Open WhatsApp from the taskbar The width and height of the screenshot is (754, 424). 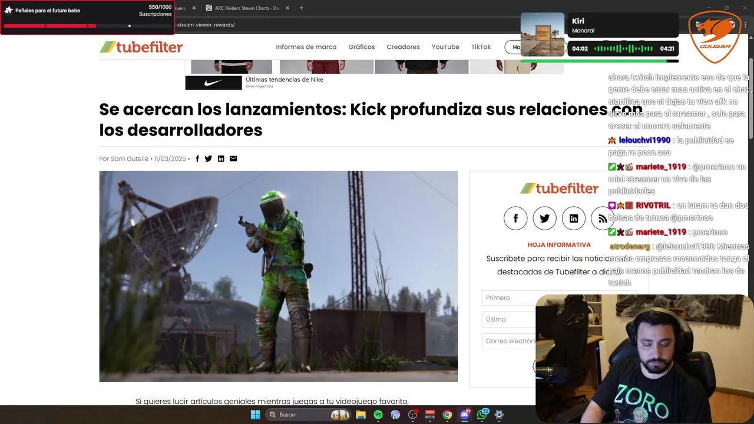(x=482, y=415)
